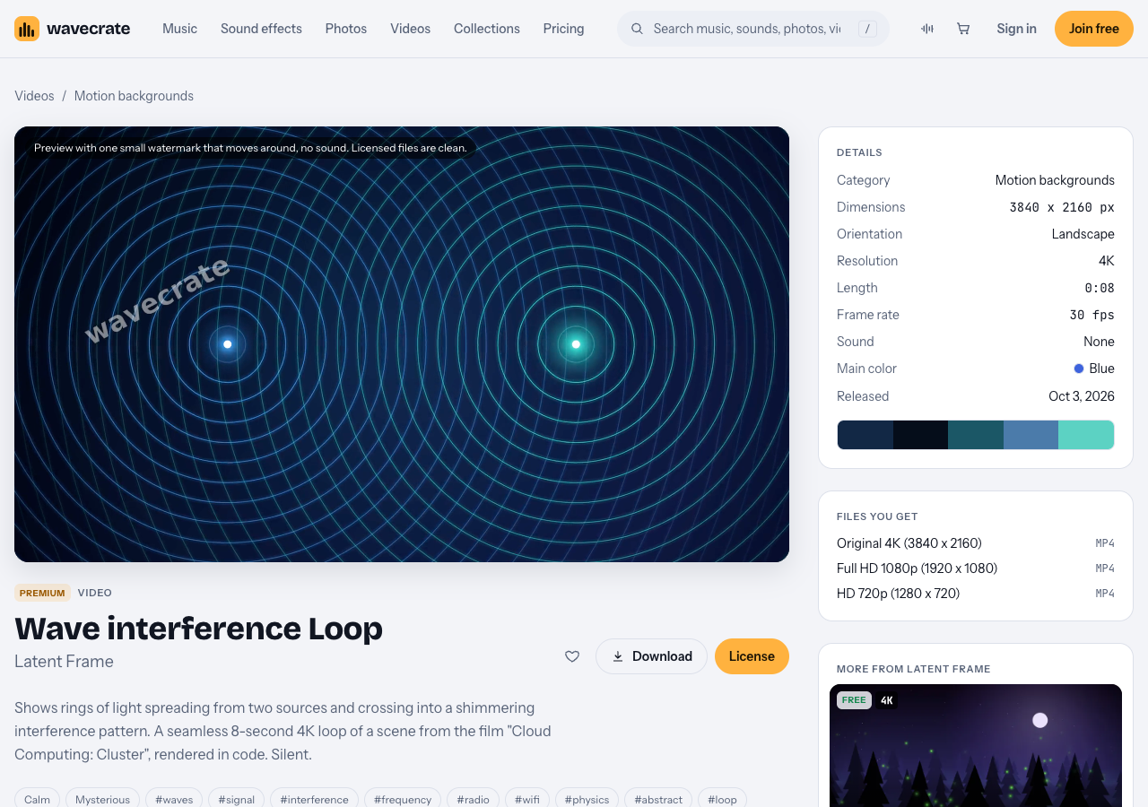Click the Original 4K (3840 x 2160) file row
The height and width of the screenshot is (807, 1148).
coord(976,543)
